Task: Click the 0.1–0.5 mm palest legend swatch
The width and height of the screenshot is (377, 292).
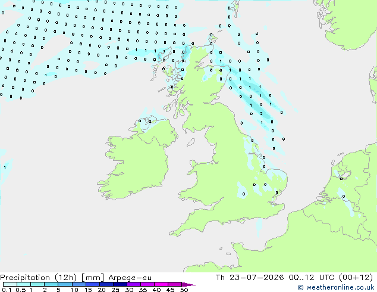Action: pos(10,284)
